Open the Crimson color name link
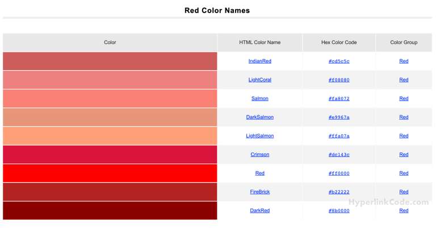This screenshot has height=228, width=436. point(259,154)
